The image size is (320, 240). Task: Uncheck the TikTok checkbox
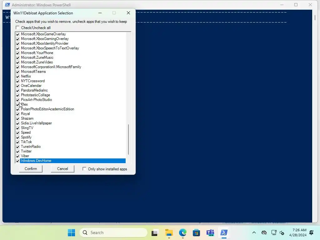tap(18, 142)
